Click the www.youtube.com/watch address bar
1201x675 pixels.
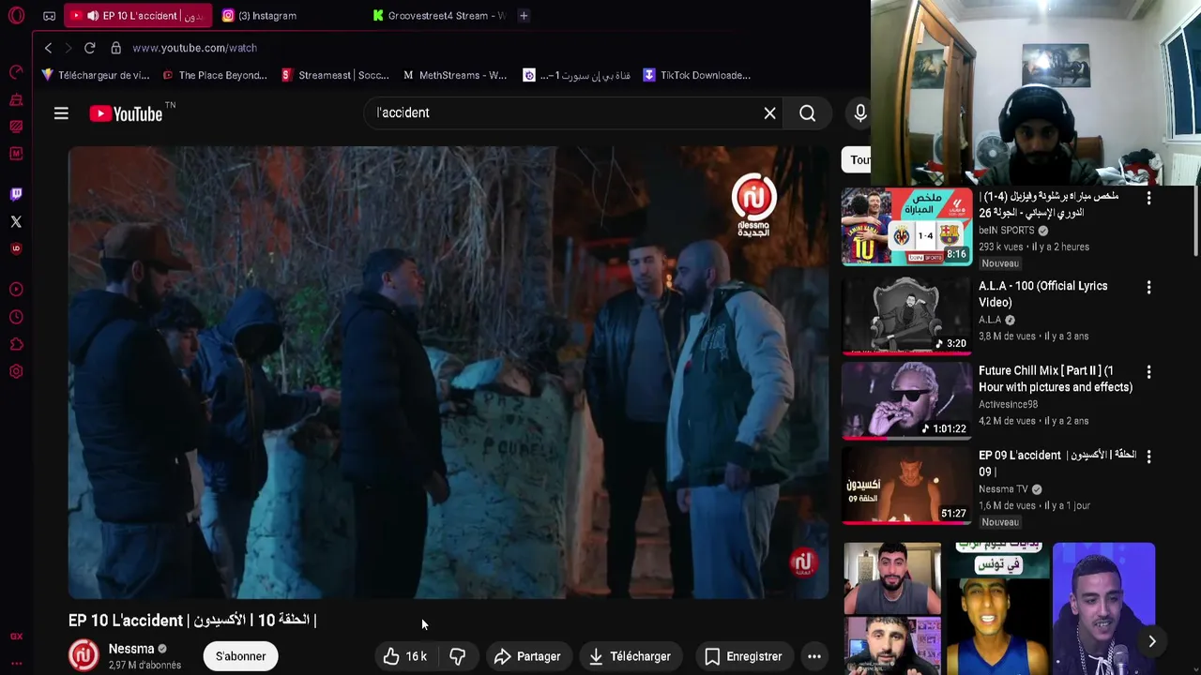click(x=194, y=48)
